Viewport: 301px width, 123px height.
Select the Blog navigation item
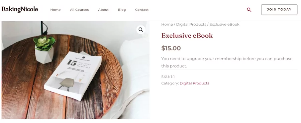122,10
